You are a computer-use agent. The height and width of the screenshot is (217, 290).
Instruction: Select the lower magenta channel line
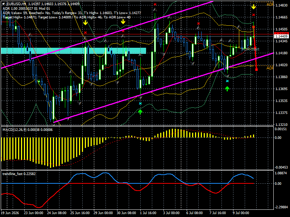click(x=163, y=88)
